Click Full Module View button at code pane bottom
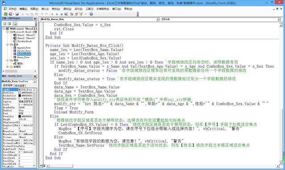Image resolution: width=285 pixels, height=170 pixels. 44,166
